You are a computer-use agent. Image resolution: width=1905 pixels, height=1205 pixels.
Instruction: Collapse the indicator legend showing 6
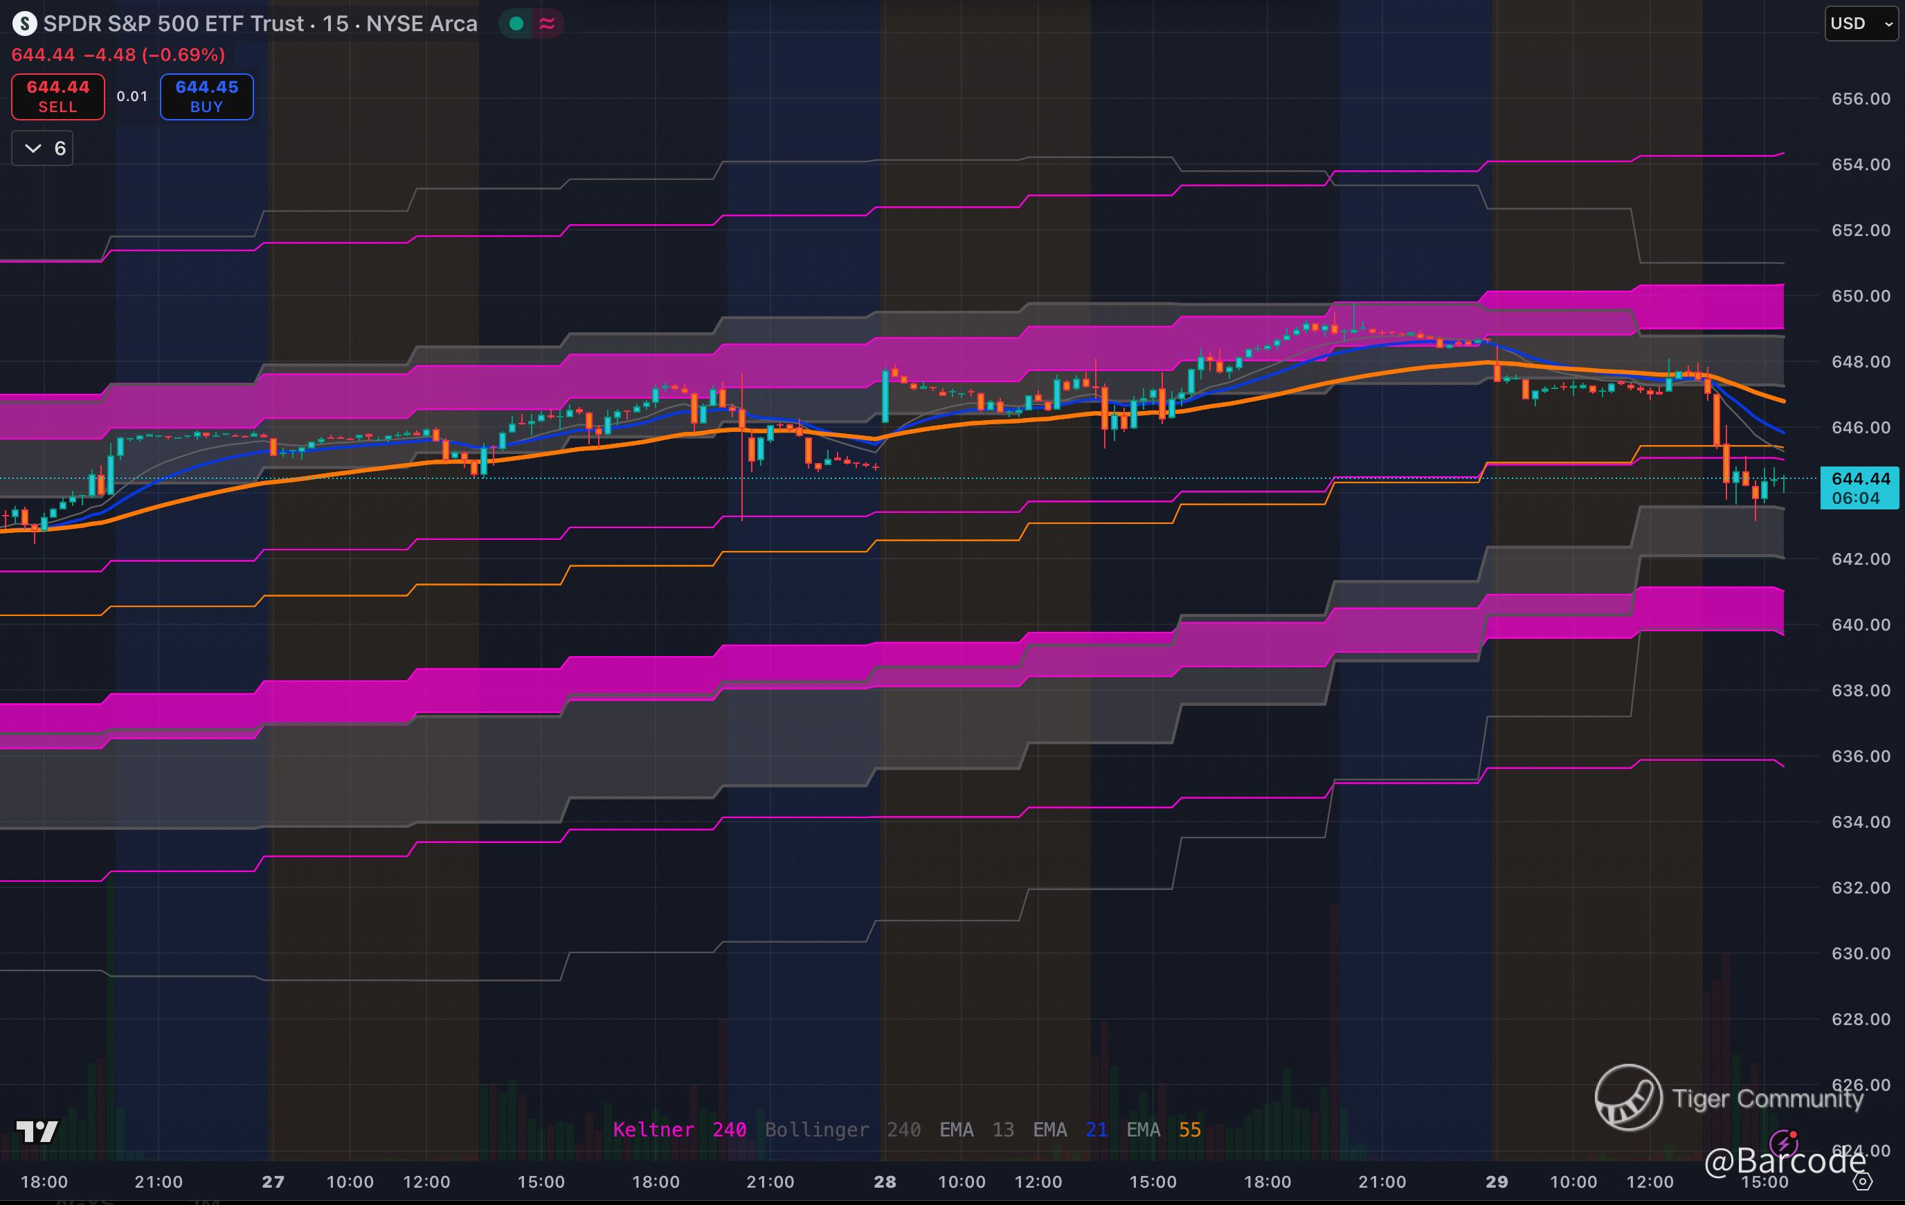point(42,148)
